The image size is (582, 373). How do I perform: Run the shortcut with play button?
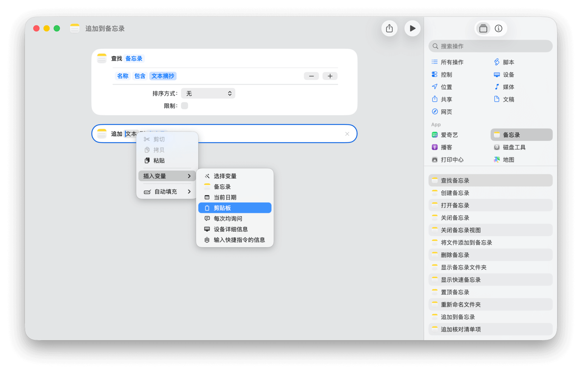412,28
